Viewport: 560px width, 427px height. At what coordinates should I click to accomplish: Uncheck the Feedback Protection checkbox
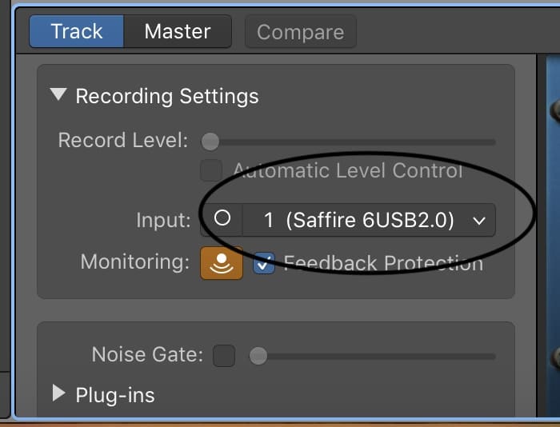(264, 264)
